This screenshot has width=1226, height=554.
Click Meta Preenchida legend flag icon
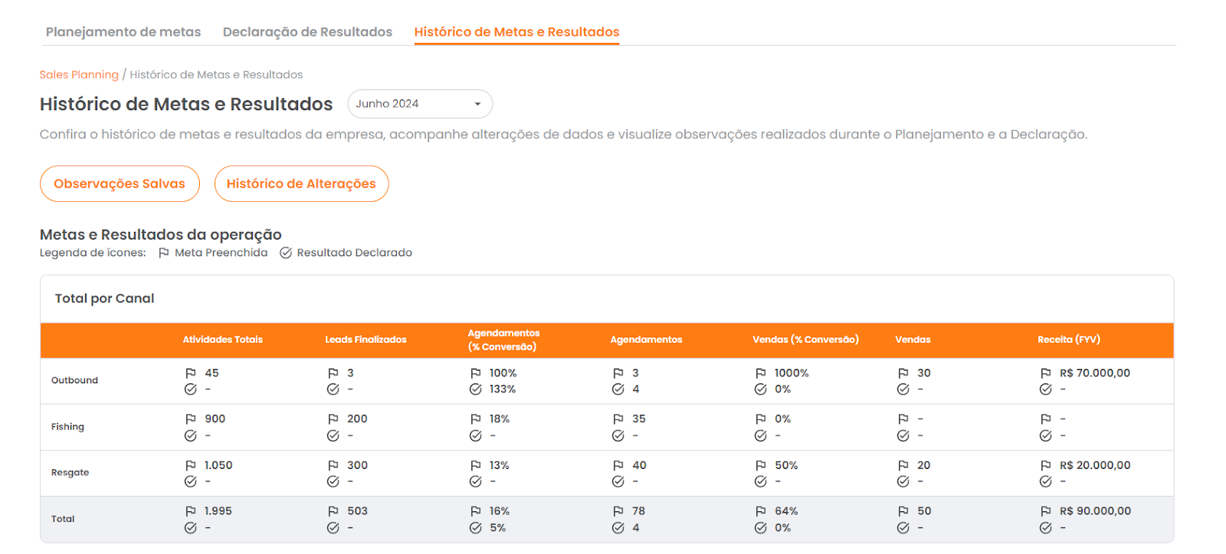164,253
